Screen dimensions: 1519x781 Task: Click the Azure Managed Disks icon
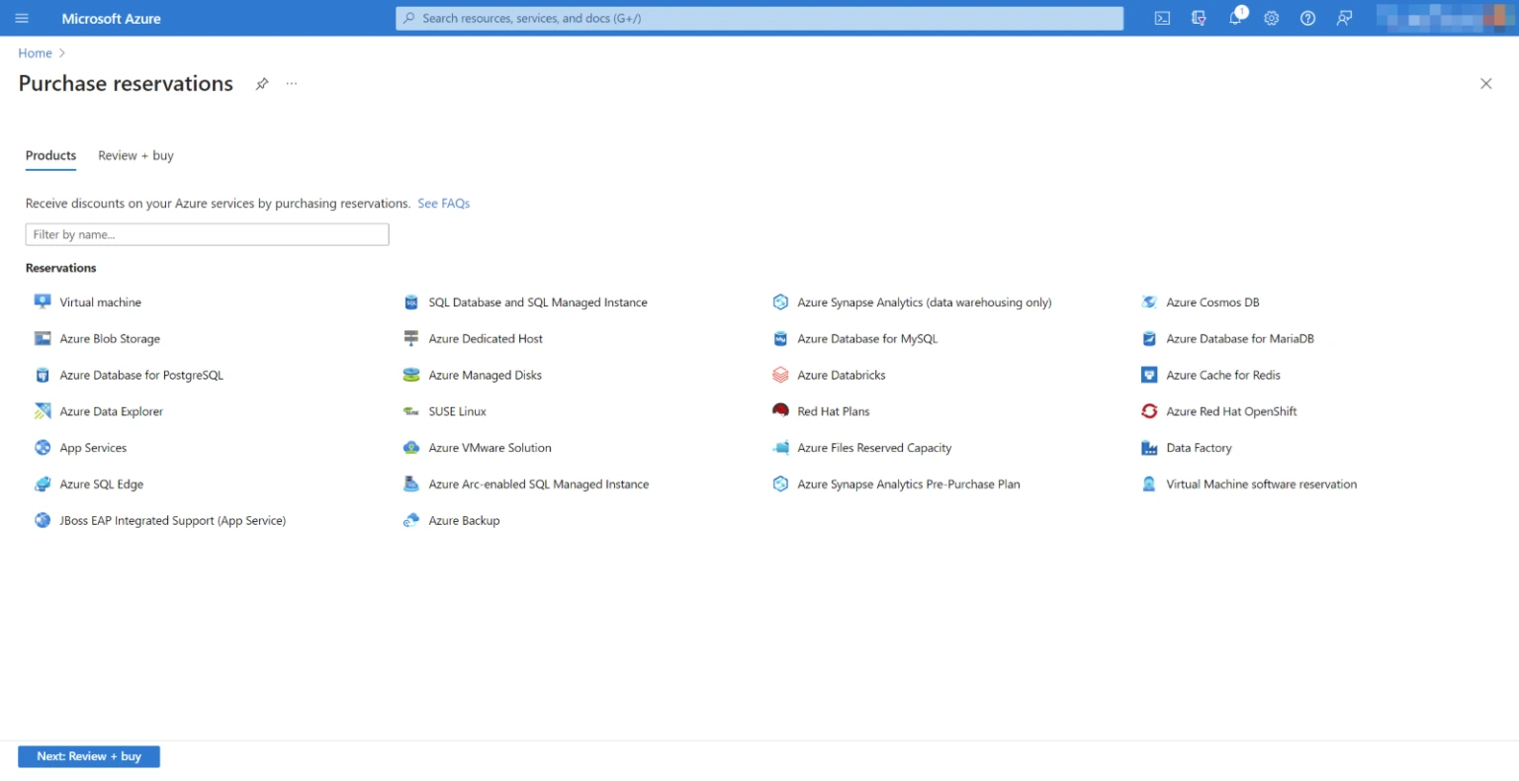[x=410, y=375]
